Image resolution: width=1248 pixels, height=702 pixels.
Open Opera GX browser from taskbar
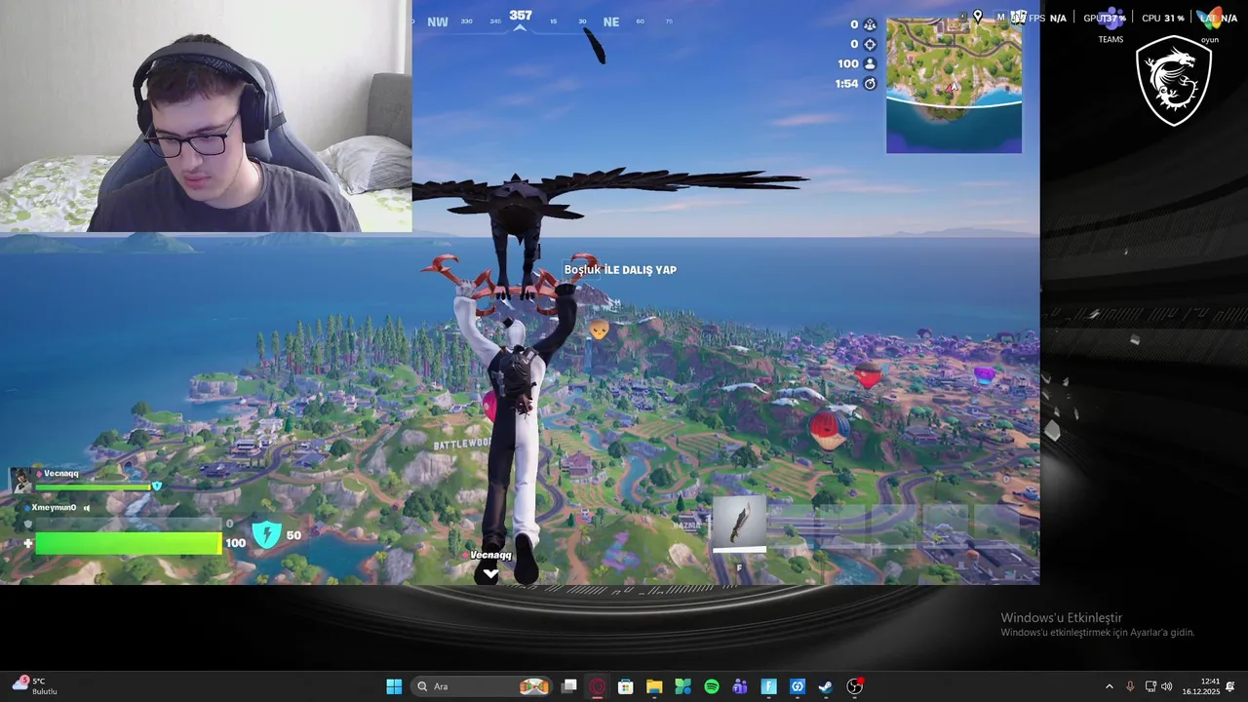coord(598,686)
